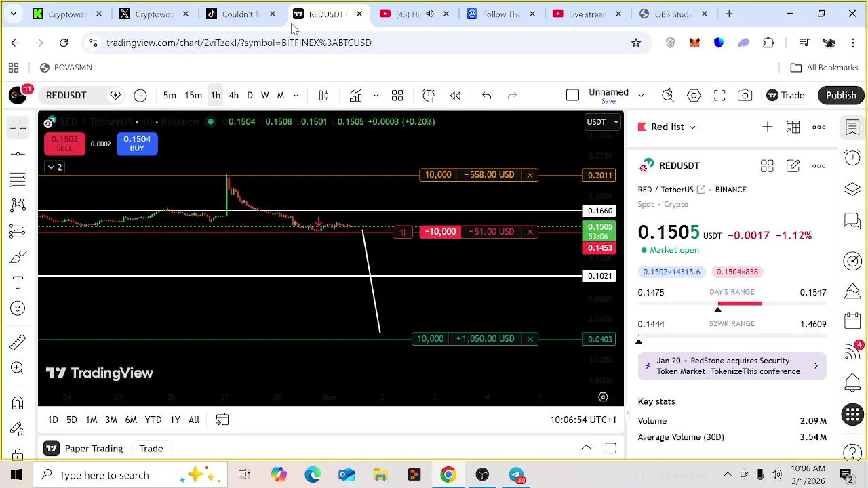Add a symbol to the watchlist

coord(767,127)
